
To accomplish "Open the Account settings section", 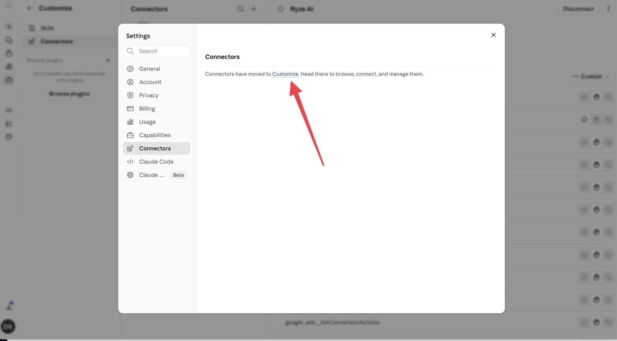I will coord(157,82).
